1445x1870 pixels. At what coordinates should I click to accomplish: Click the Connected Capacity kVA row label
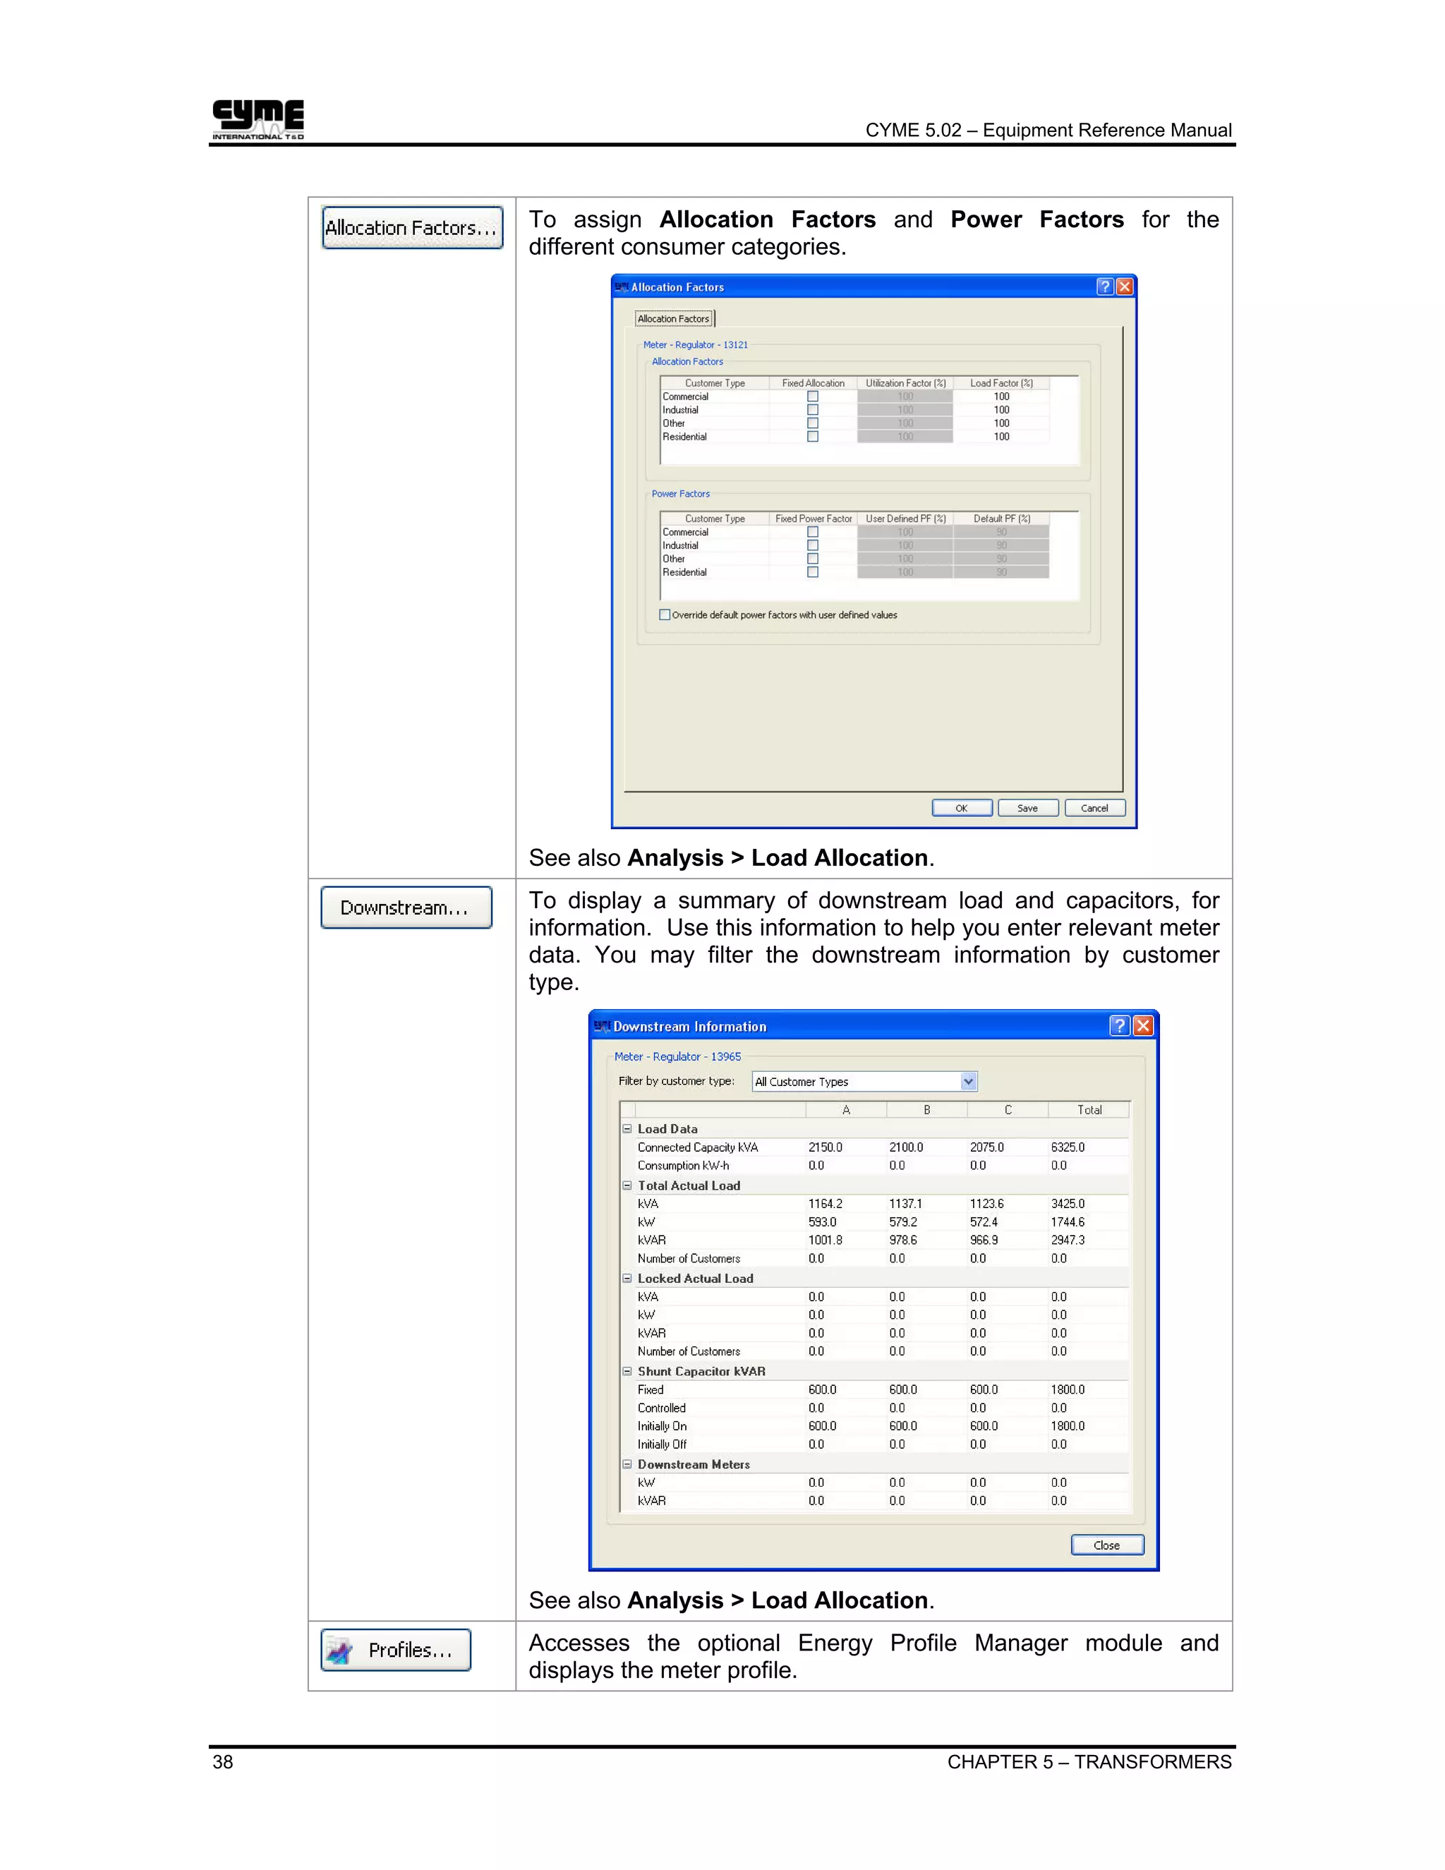tap(698, 1147)
